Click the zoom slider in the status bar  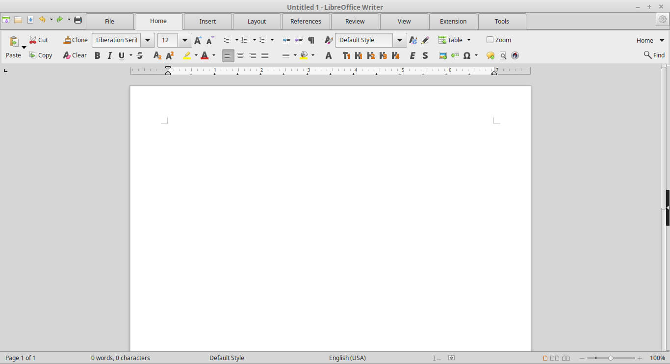tap(611, 358)
